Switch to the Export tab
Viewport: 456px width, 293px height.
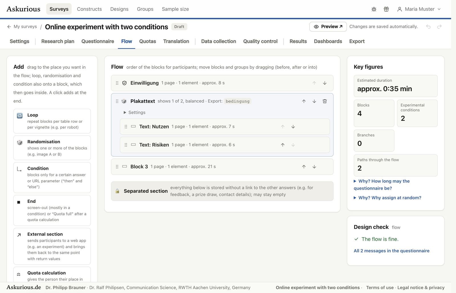357,41
